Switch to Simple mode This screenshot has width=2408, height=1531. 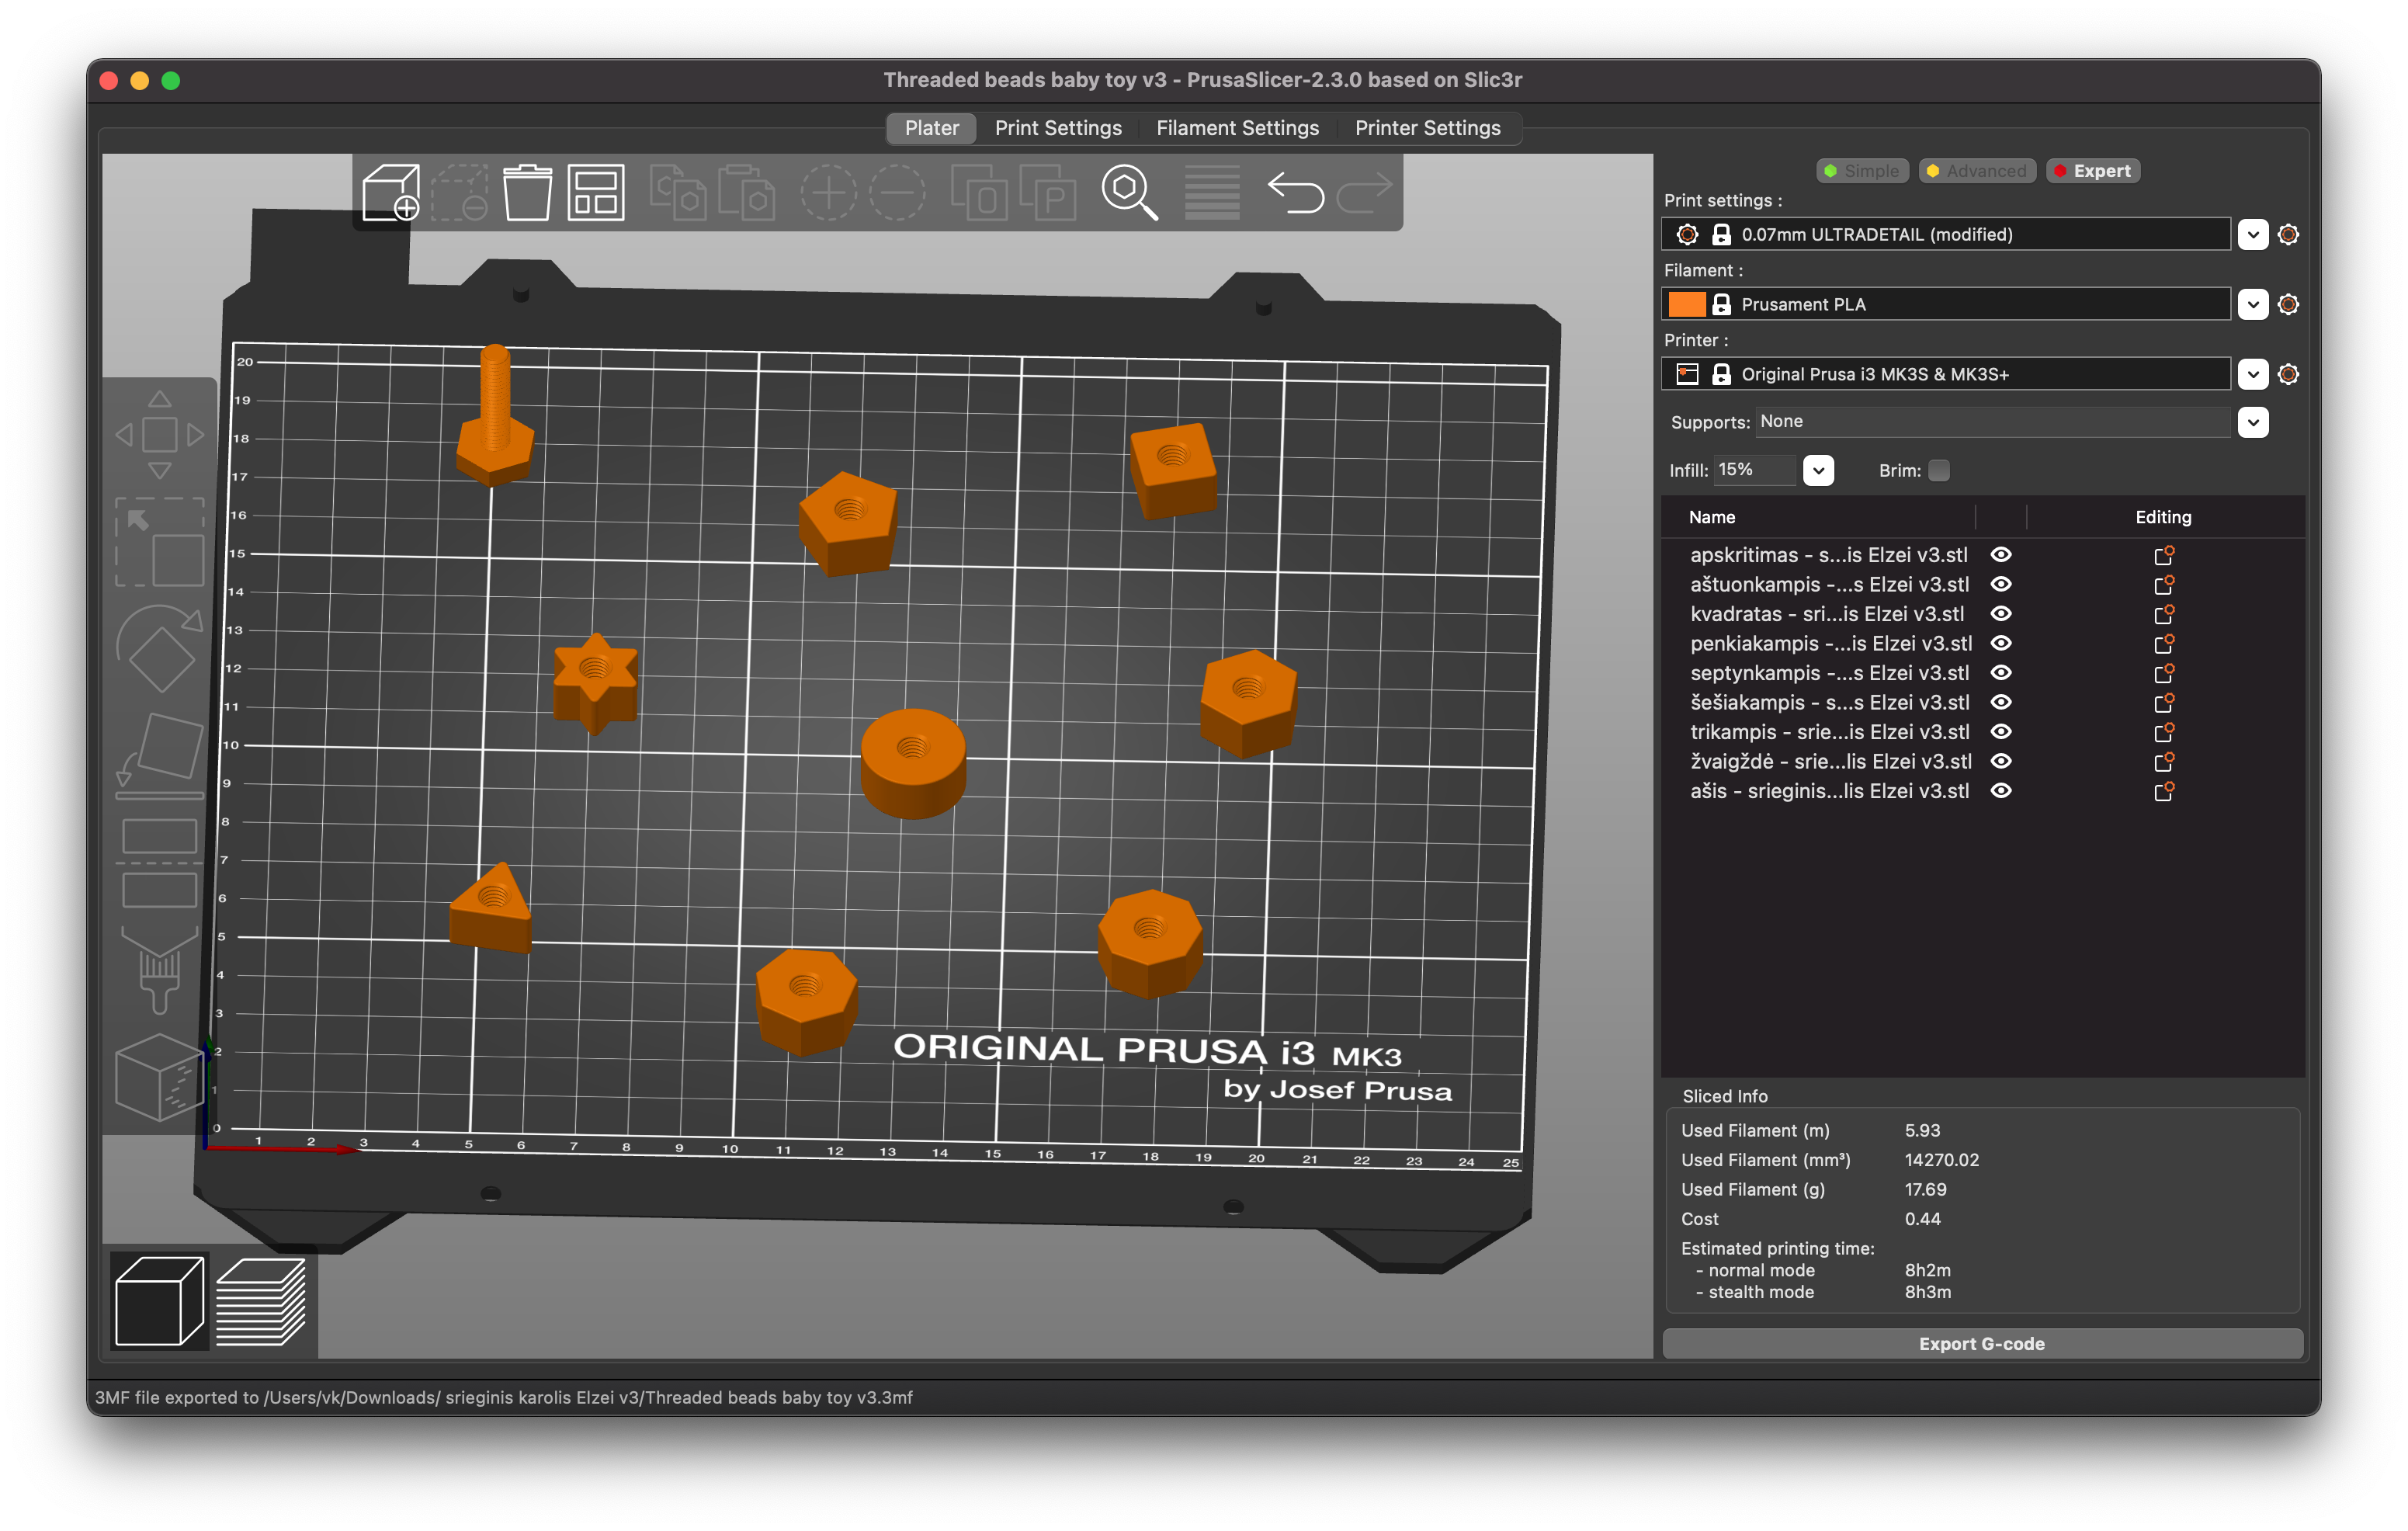click(x=1861, y=171)
